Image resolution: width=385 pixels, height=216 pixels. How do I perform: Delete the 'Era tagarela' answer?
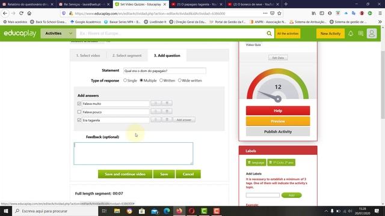[x=167, y=120]
